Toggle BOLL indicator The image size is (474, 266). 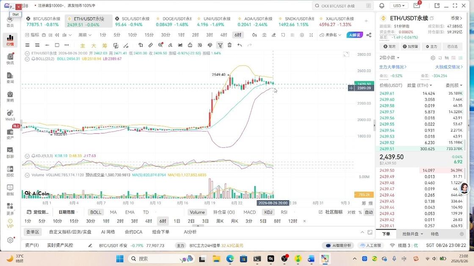[x=96, y=212]
